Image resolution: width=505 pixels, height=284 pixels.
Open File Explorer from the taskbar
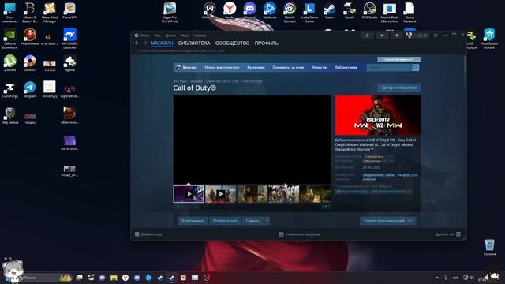(114, 278)
